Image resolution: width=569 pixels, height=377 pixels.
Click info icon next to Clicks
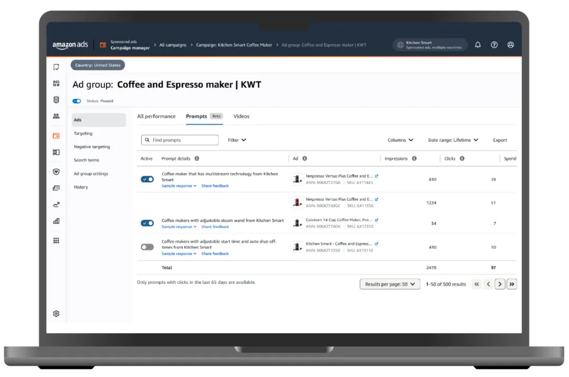click(x=462, y=158)
